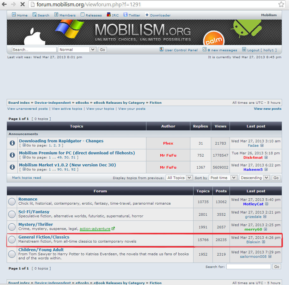This screenshot has height=285, width=289.
Task: Click Go beside the Descending dropdown
Action: [276, 178]
